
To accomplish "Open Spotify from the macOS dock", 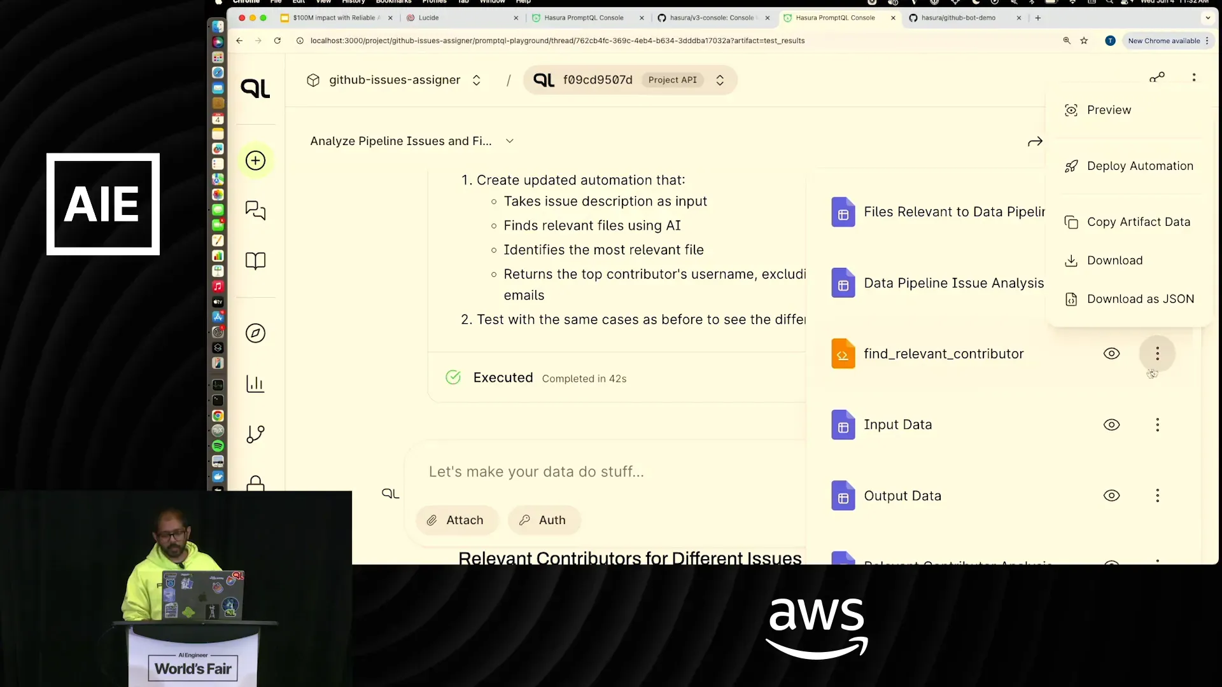I will [218, 446].
